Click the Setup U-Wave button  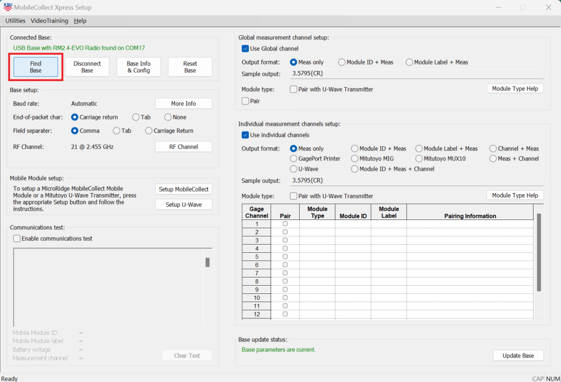point(184,204)
